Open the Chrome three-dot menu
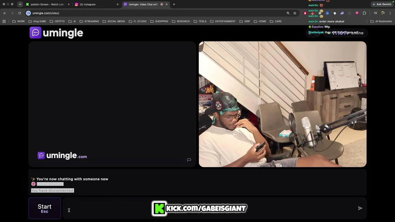395x222 pixels. pos(390,13)
